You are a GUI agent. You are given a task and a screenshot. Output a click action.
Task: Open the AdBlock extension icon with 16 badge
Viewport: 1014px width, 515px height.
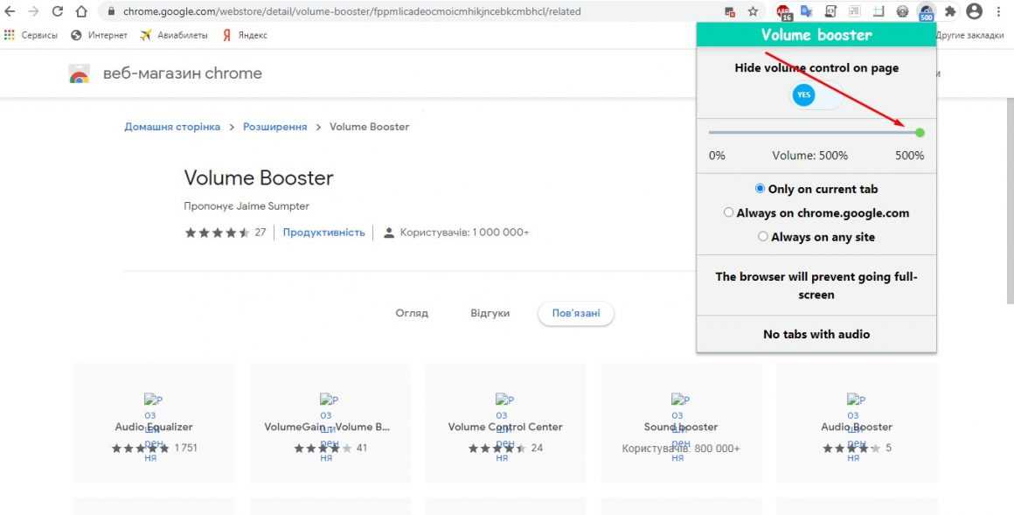point(784,11)
